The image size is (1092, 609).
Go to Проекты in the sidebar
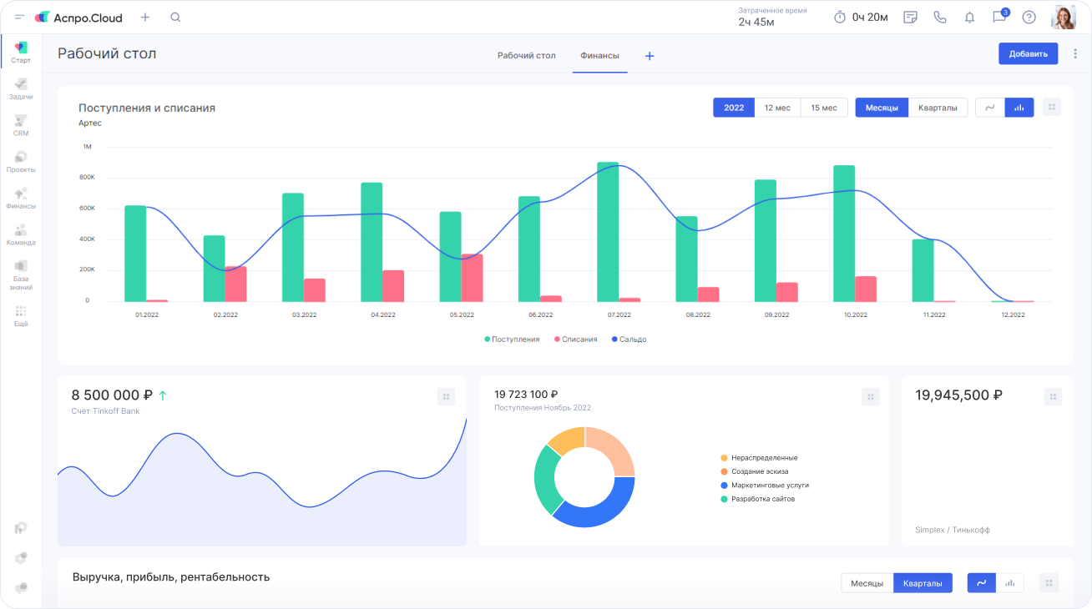click(21, 161)
